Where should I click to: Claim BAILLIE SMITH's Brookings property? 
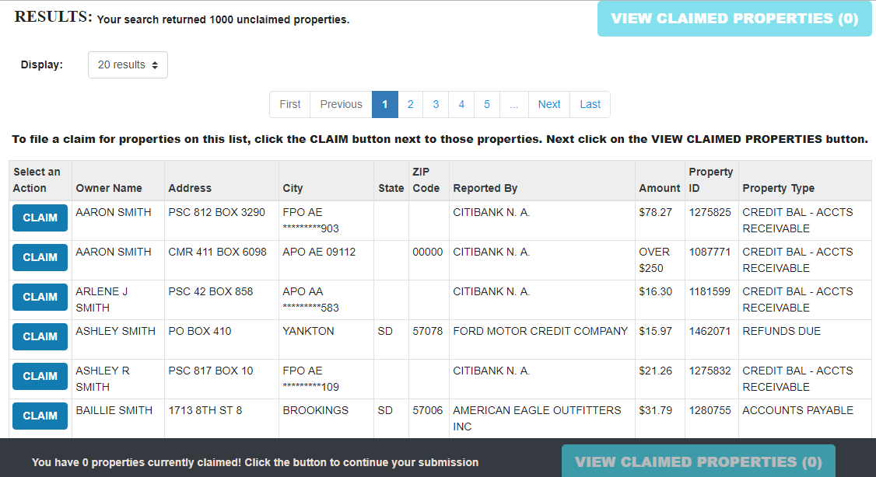tap(40, 416)
